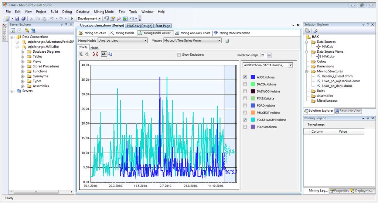Expand the Stored Procedures folder

point(22,67)
